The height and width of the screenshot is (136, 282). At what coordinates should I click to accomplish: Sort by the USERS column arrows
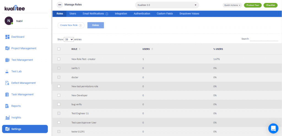click(x=152, y=49)
